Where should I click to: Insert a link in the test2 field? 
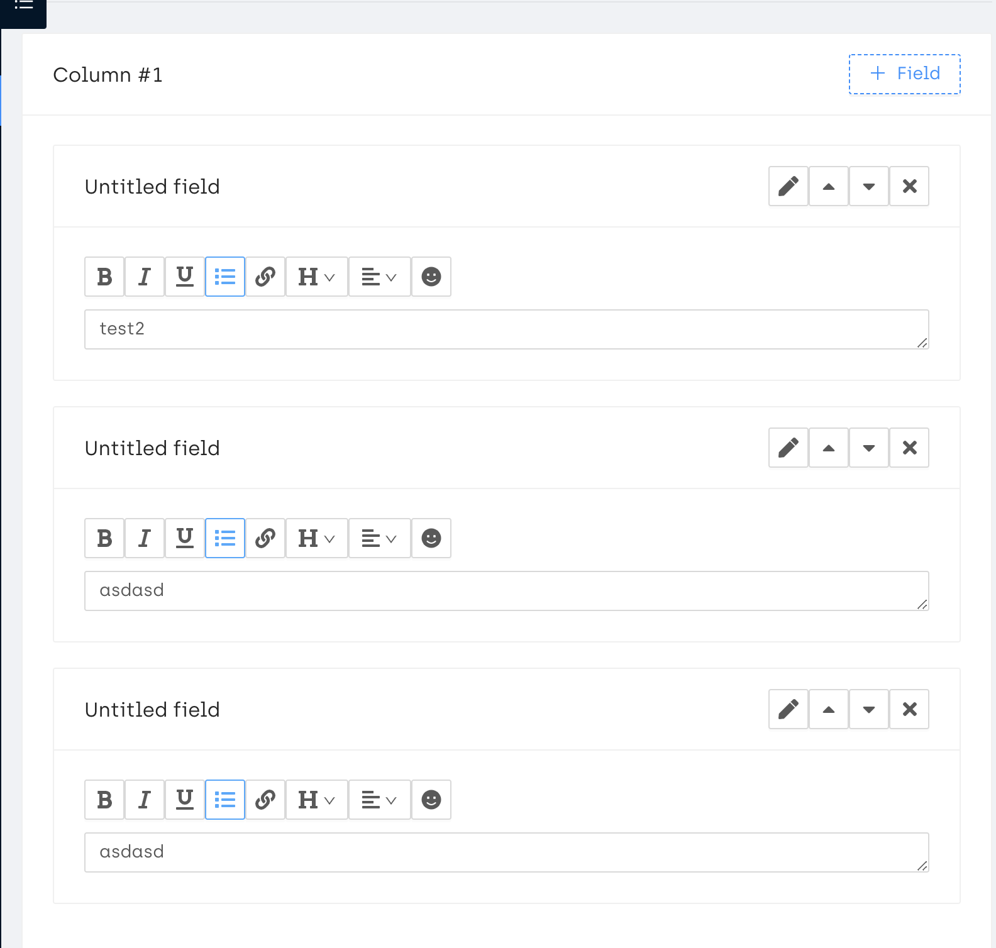pos(265,277)
